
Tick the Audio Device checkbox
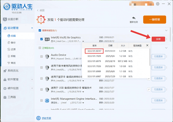[42, 56]
